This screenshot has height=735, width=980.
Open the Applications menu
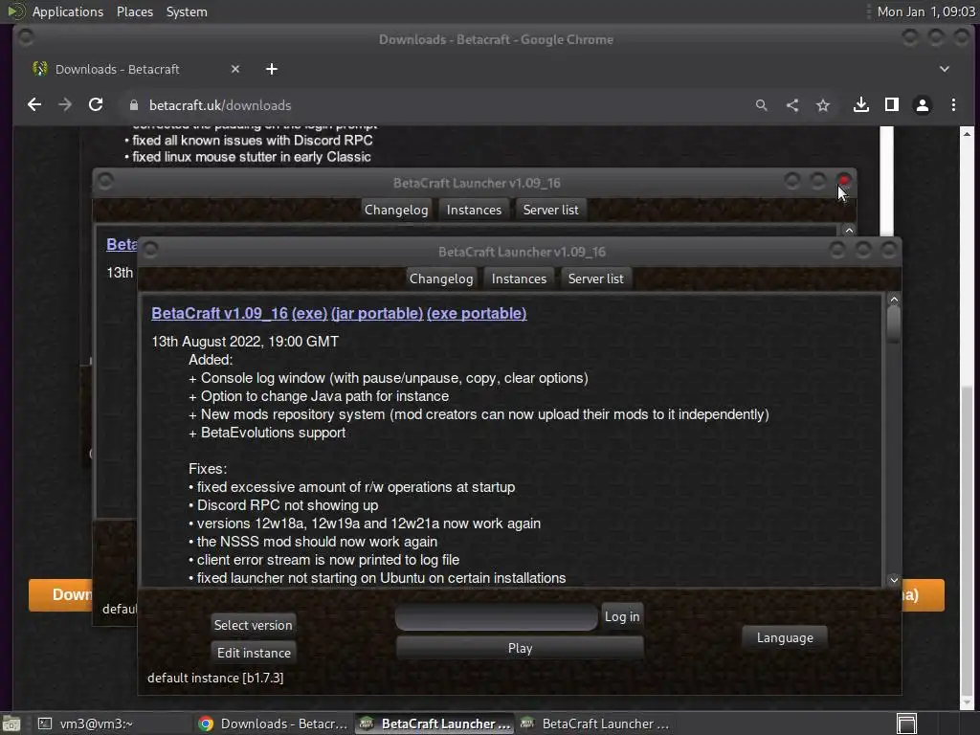pyautogui.click(x=68, y=11)
